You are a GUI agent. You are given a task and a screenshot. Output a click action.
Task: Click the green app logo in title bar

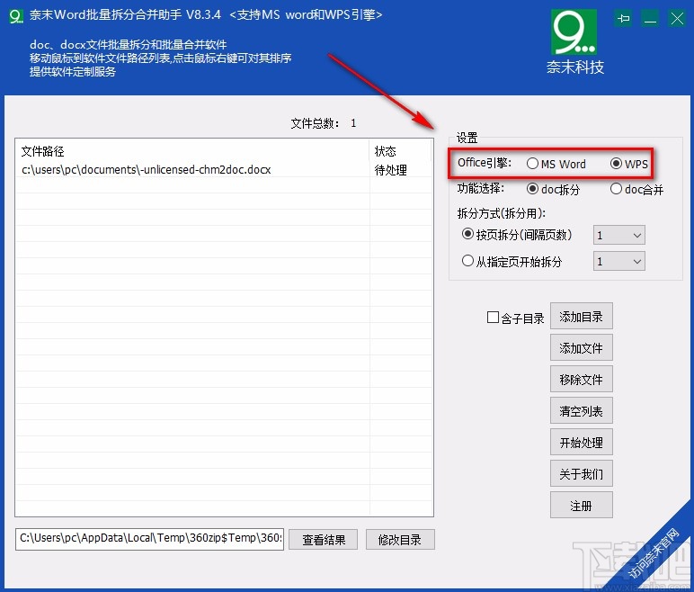coord(16,16)
